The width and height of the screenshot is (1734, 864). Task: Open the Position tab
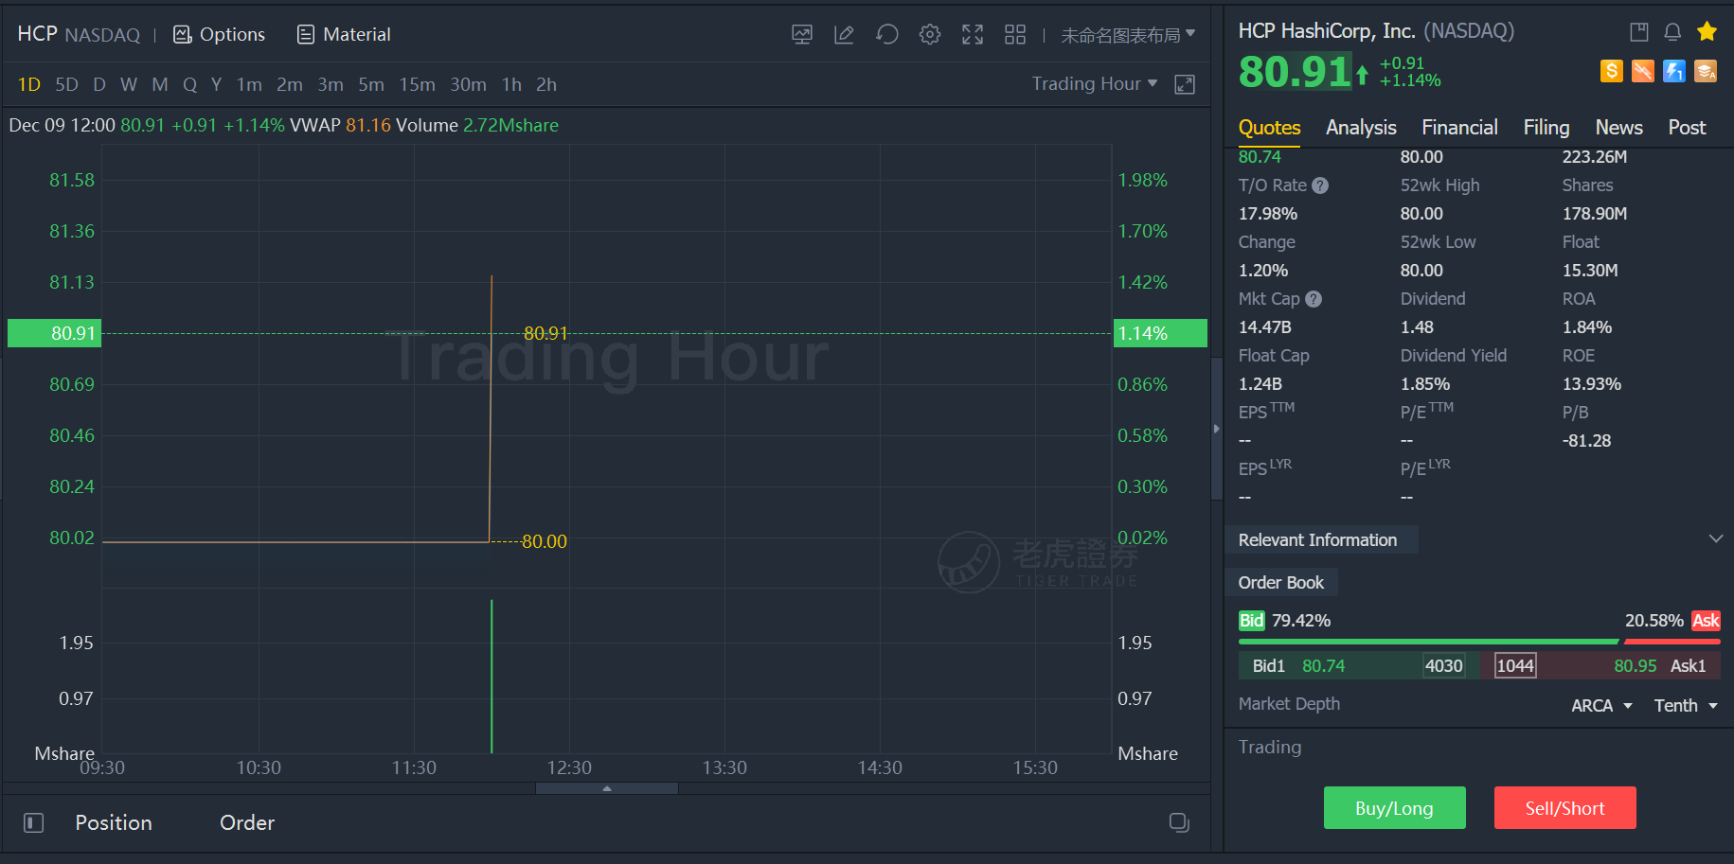[114, 822]
